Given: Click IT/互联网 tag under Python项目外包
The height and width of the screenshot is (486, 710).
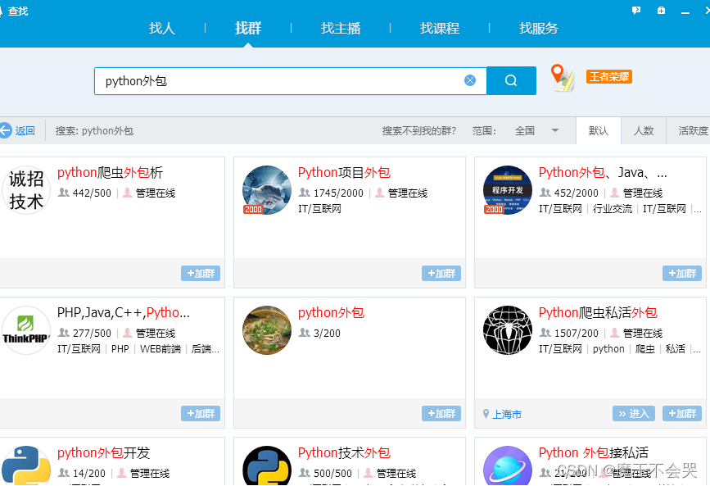Looking at the screenshot, I should 319,209.
